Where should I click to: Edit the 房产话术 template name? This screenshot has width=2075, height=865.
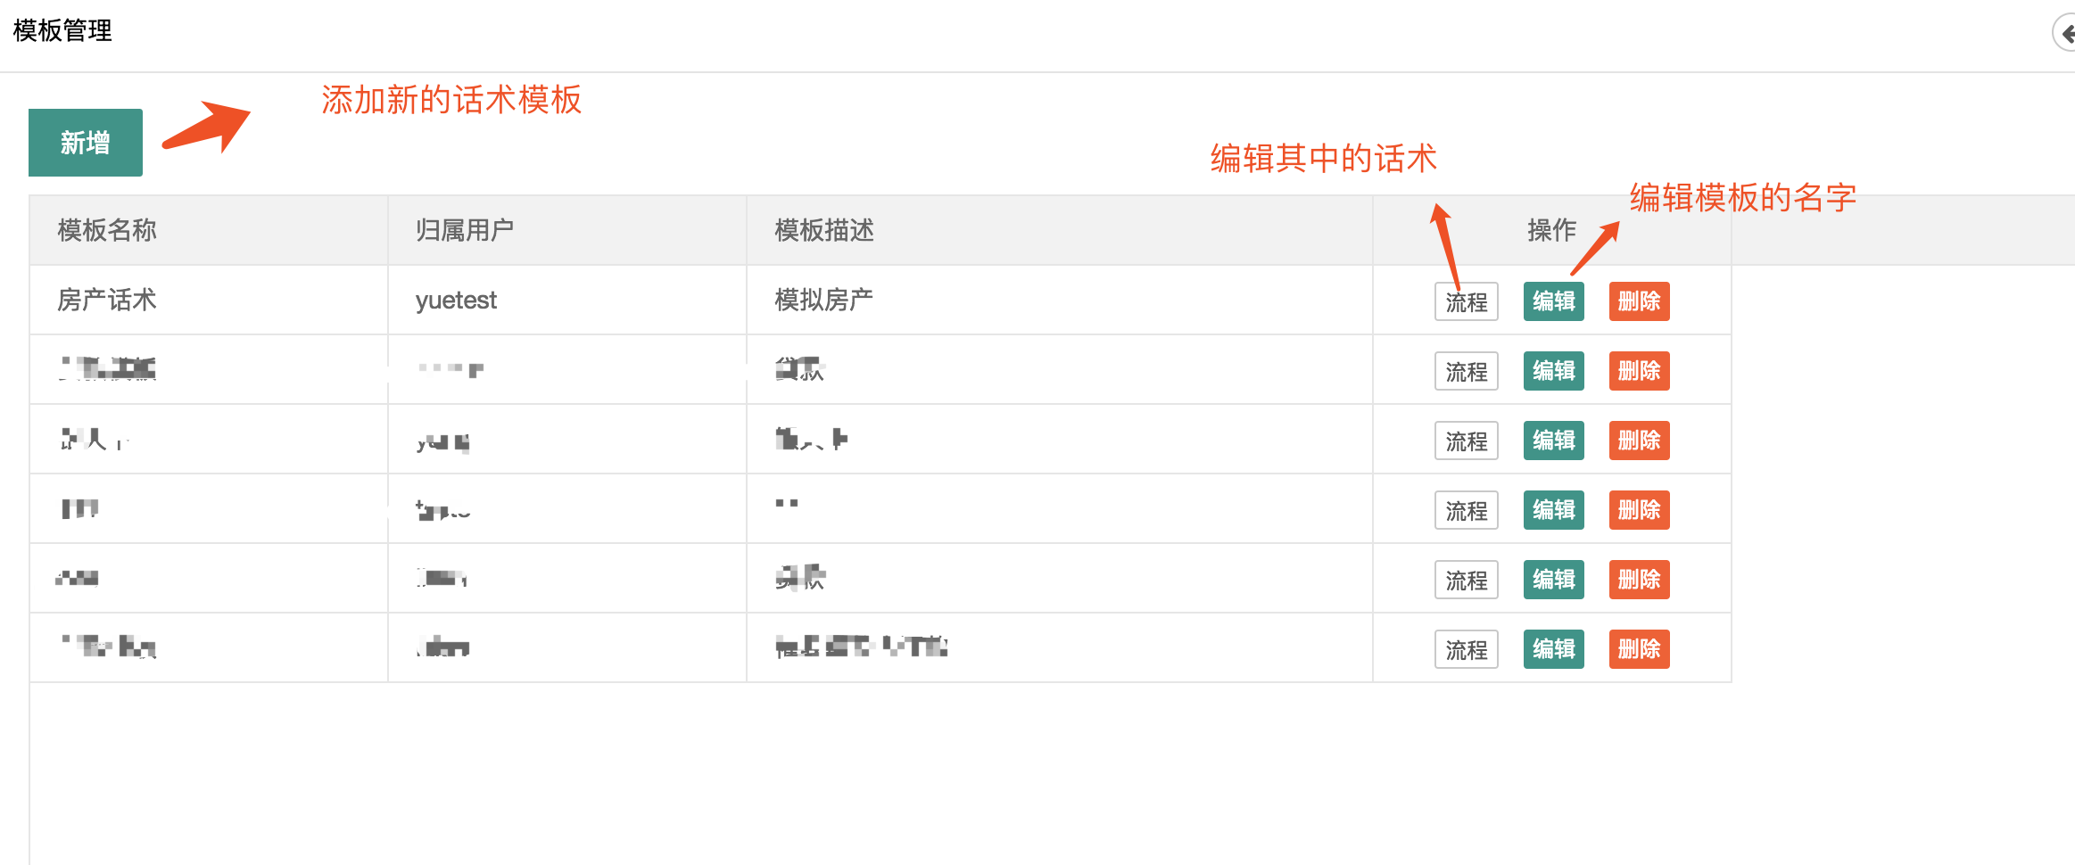click(x=1553, y=301)
